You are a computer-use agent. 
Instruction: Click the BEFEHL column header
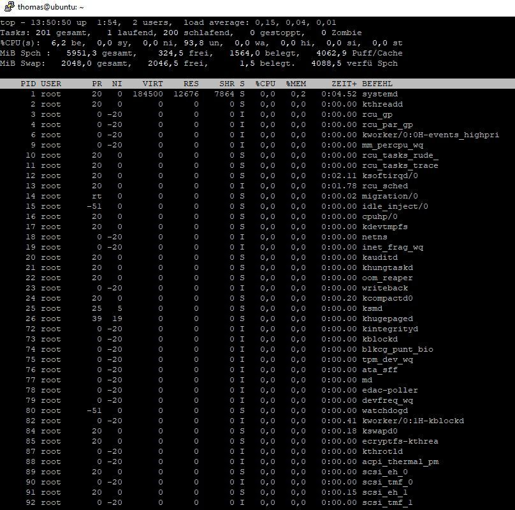[377, 84]
